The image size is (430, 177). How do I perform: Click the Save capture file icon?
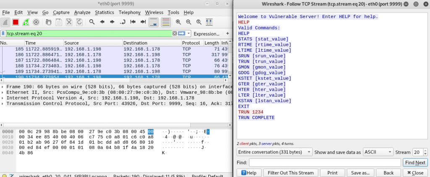[x=59, y=22]
